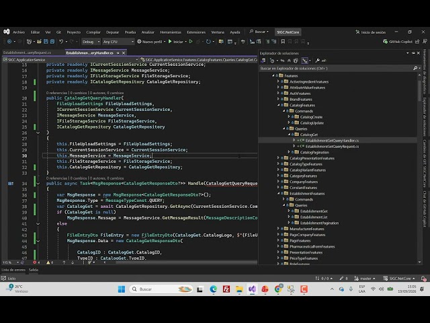Select the CatalogUpdate folder

tap(312, 122)
